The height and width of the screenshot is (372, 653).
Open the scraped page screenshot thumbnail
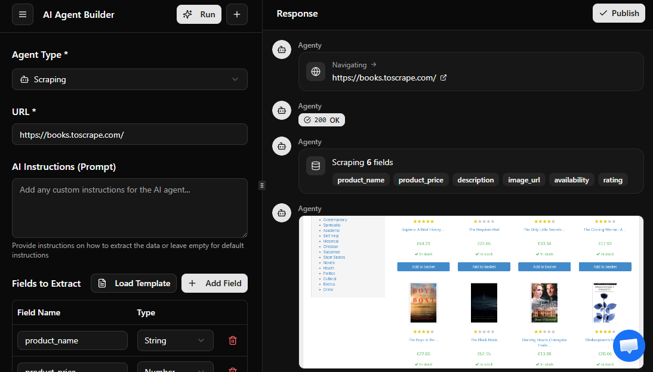[471, 292]
